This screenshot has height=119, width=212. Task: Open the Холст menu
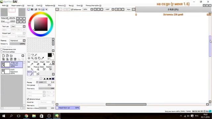coord(30,6)
